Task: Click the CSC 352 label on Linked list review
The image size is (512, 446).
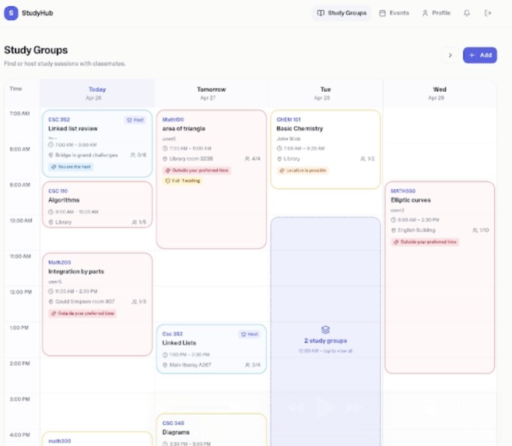Action: coord(59,120)
